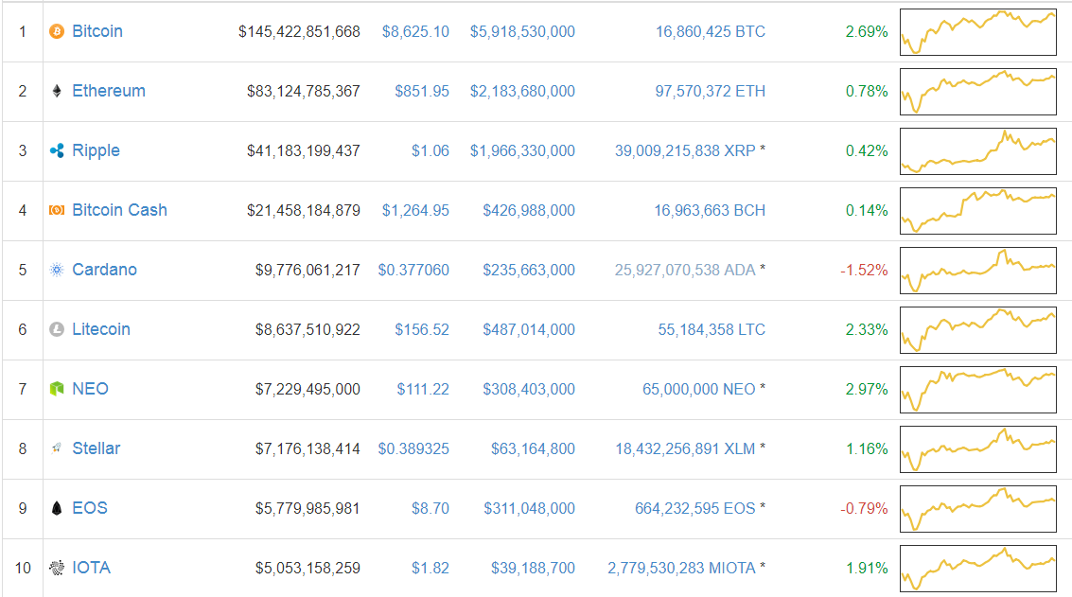
Task: Click circulating supply 18,432,256,891 XLM
Action: click(685, 448)
